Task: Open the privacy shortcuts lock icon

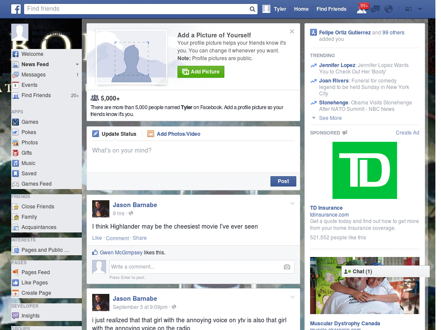Action: [408, 9]
